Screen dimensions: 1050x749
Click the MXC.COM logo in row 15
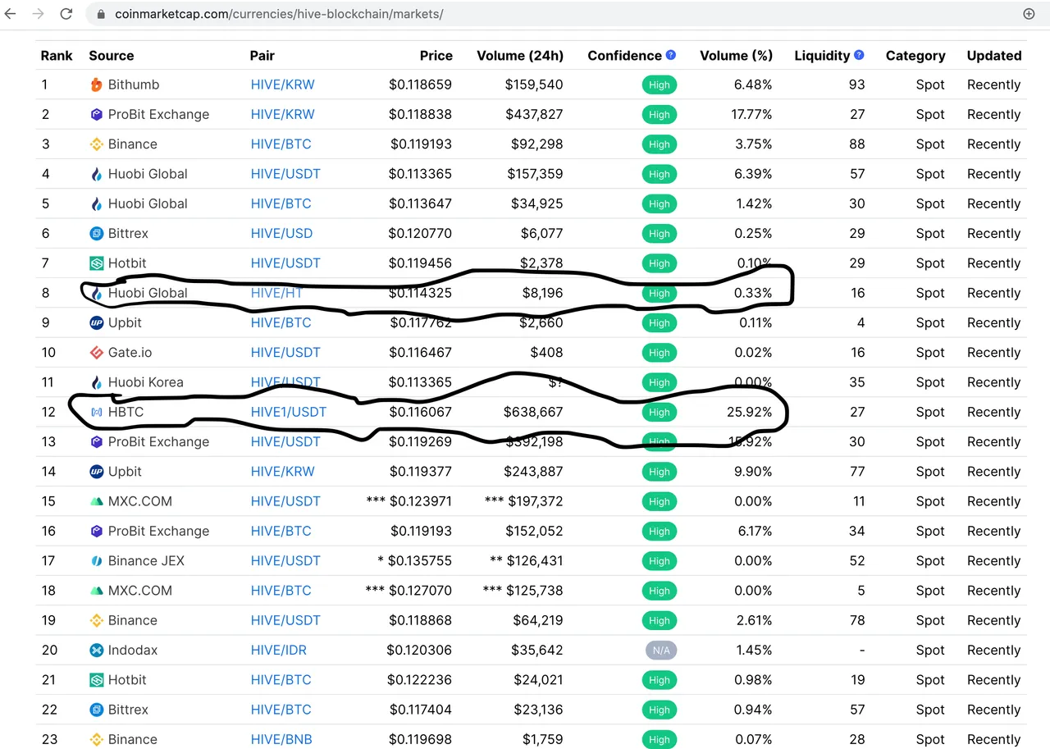(x=96, y=501)
